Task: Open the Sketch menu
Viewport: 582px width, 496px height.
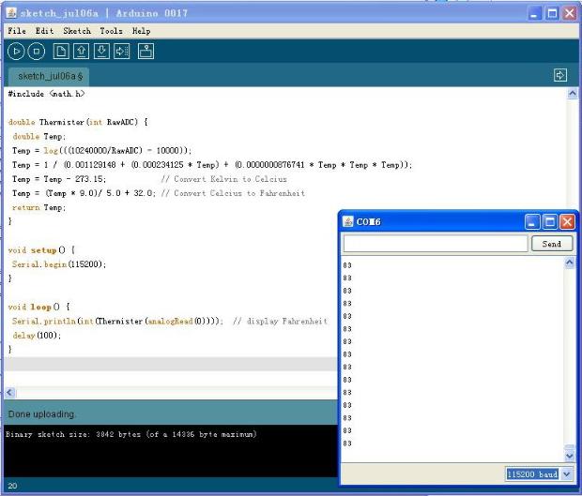Action: click(77, 31)
